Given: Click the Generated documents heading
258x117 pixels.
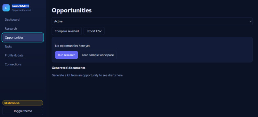Looking at the screenshot, I should pos(69,68).
